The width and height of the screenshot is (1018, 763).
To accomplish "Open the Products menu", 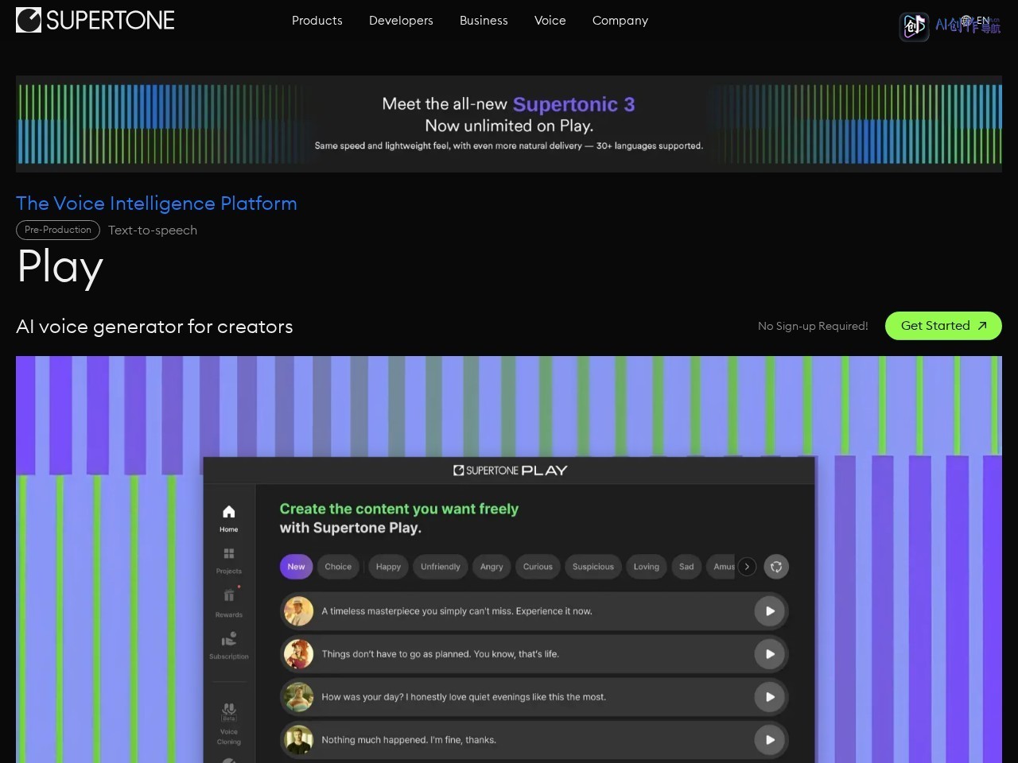I will (317, 21).
